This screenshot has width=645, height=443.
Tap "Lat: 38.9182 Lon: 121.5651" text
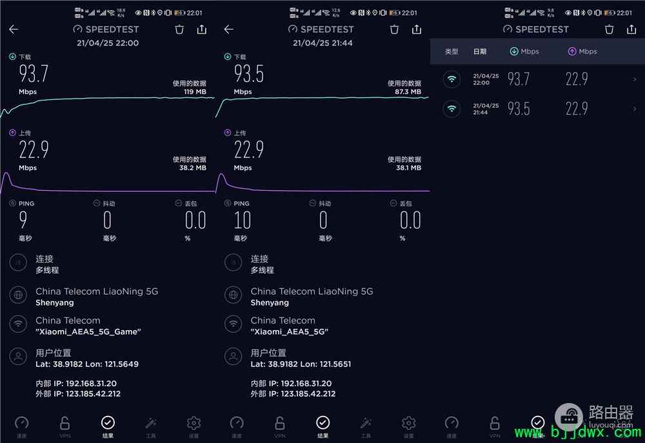coord(301,364)
